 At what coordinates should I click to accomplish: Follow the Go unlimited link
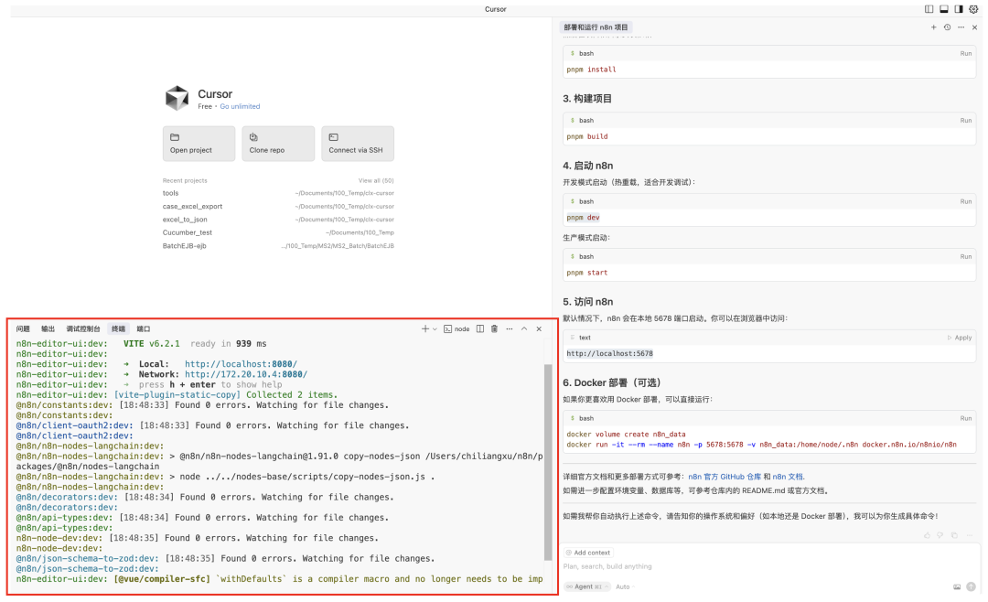tap(240, 106)
